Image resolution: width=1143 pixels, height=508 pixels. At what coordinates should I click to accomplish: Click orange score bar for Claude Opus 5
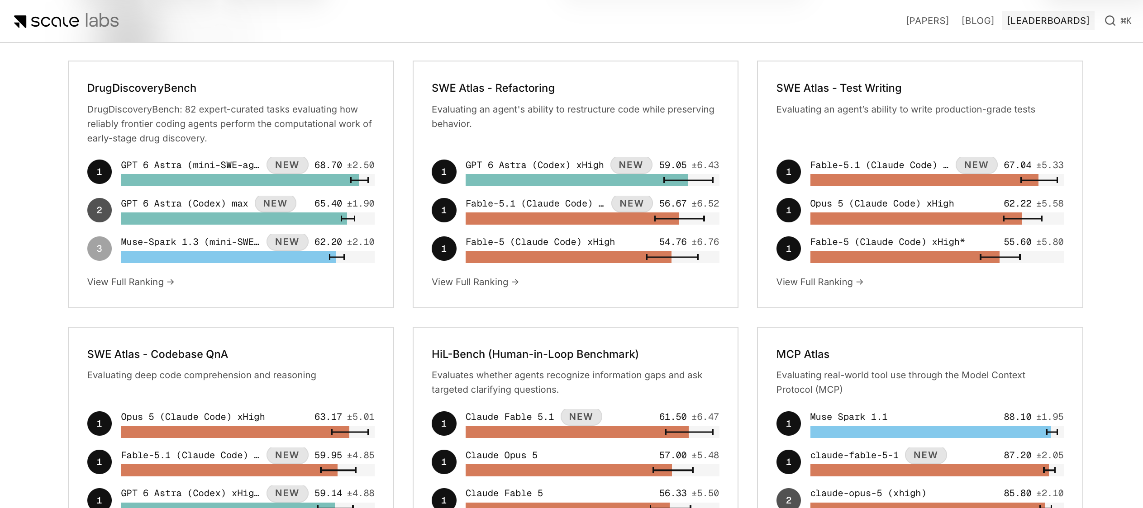click(x=569, y=470)
